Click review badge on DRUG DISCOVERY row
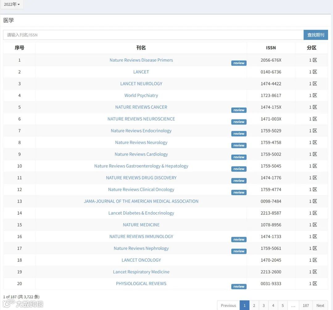Screen dimensions: 333x310 pyautogui.click(x=239, y=181)
